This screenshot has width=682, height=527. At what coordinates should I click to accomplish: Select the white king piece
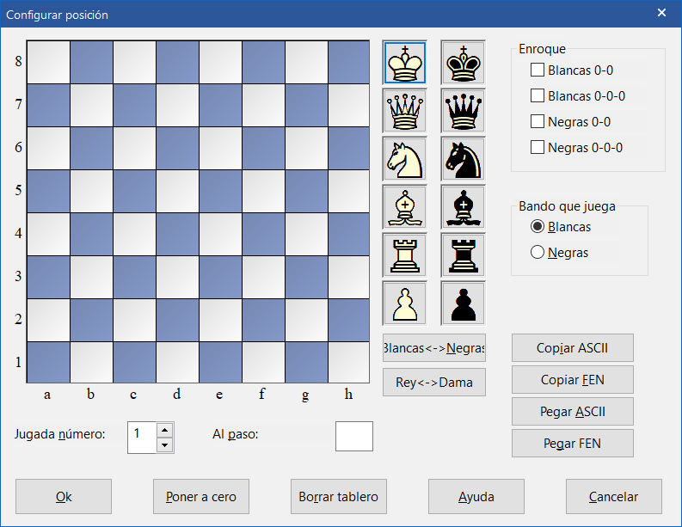click(404, 63)
